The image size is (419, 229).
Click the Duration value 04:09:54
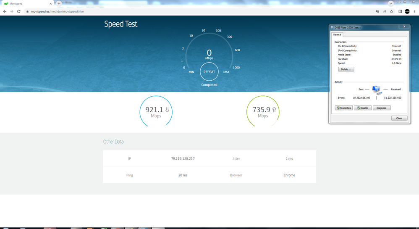397,59
